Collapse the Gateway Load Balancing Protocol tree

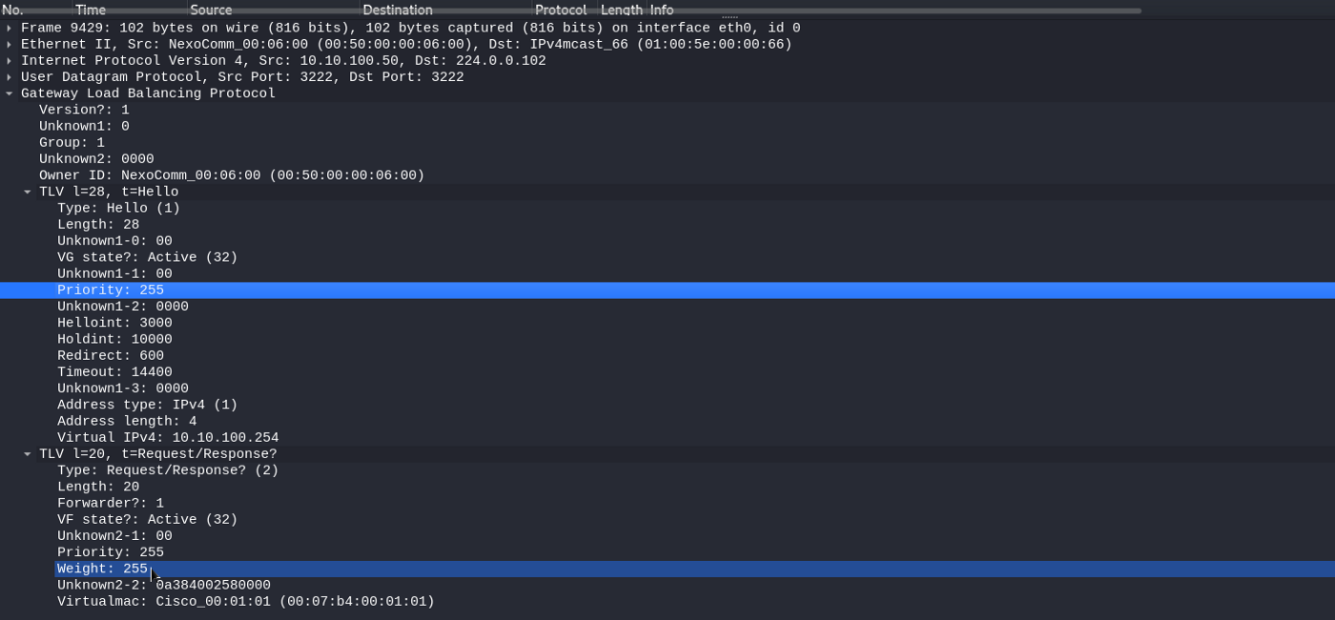pos(9,93)
